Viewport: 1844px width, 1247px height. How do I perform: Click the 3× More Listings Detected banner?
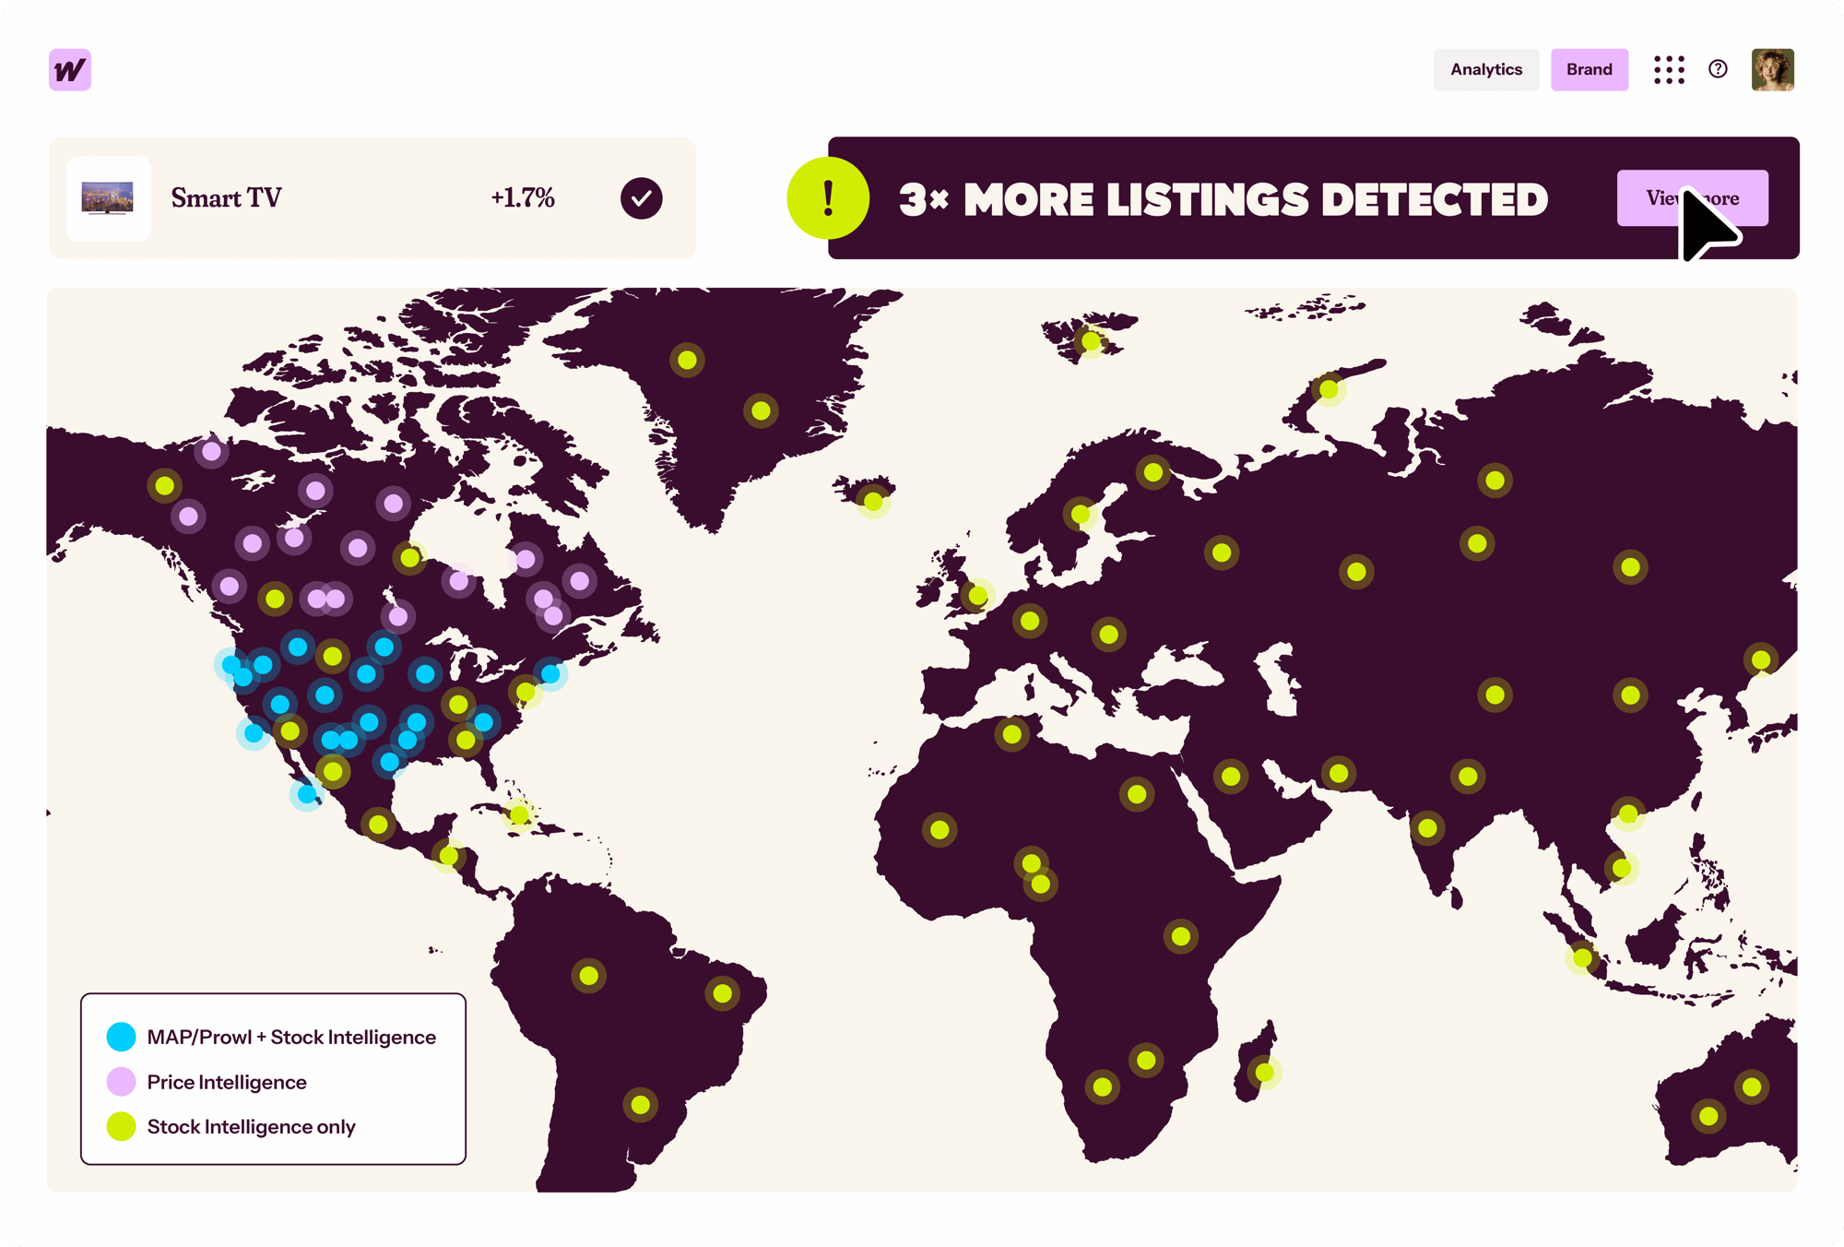click(x=1223, y=199)
